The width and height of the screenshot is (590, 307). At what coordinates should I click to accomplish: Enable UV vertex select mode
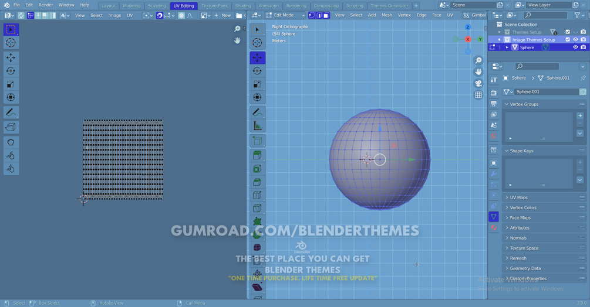tap(31, 15)
